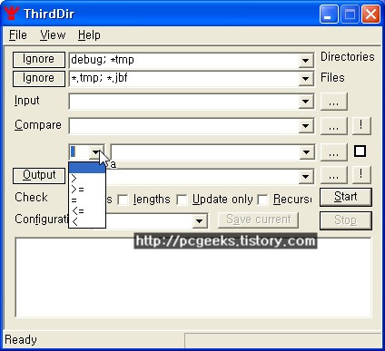Click the Ignore button for Directories
The width and height of the screenshot is (385, 351).
tap(39, 60)
